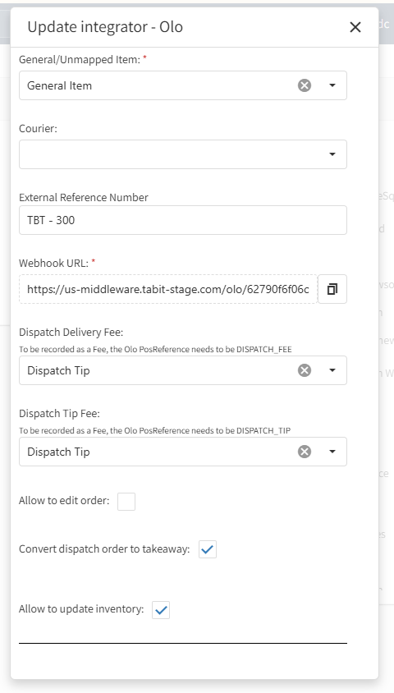Open the Courier dropdown

(x=183, y=154)
